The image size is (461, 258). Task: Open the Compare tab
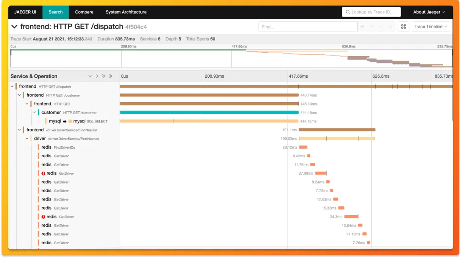(84, 12)
